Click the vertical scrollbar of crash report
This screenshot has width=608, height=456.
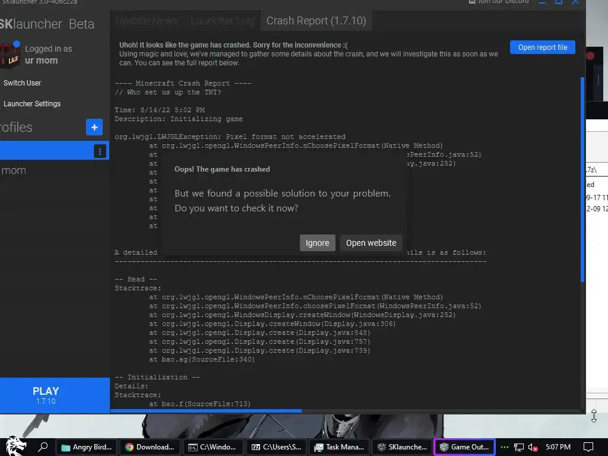point(582,179)
